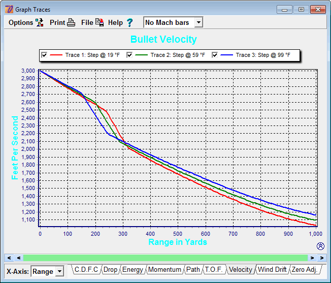The height and width of the screenshot is (283, 331).
Task: Click the Graph Traces app icon
Action: 9,9
